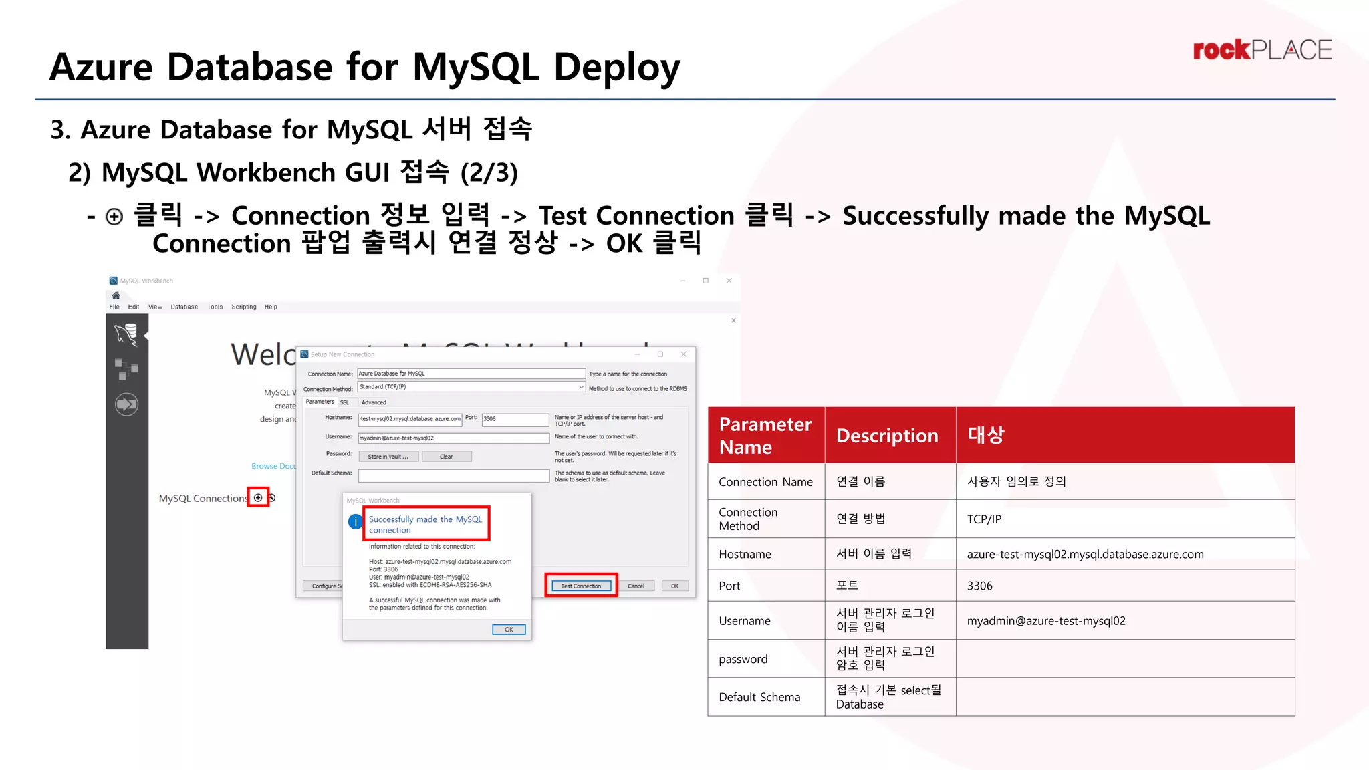
Task: Click 'Successfully made the MySQL connection' text
Action: point(425,525)
